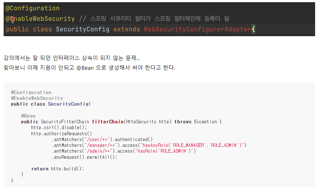Click 'HttpSecurity http' parameter in the method signature

pyautogui.click(x=147, y=122)
